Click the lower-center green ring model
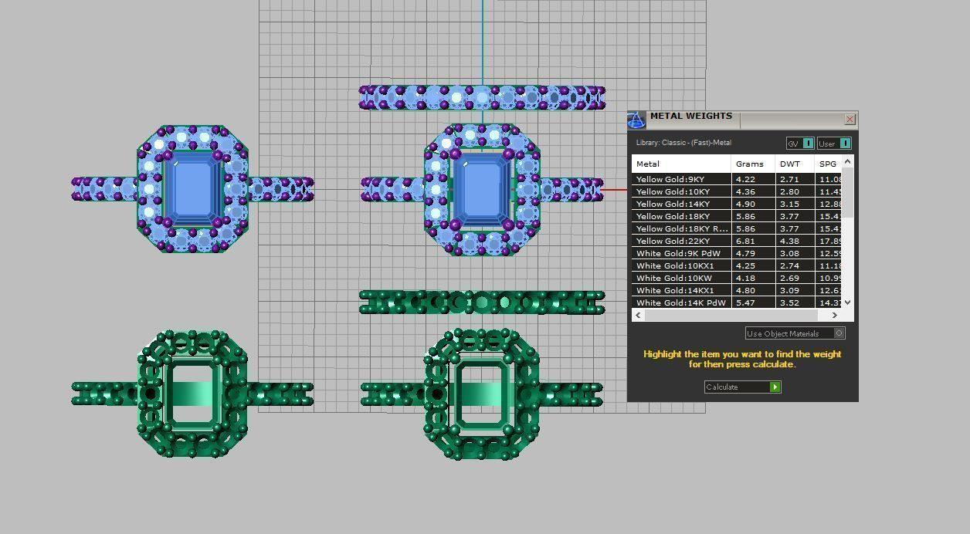Screen dimensions: 970x534 click(481, 394)
